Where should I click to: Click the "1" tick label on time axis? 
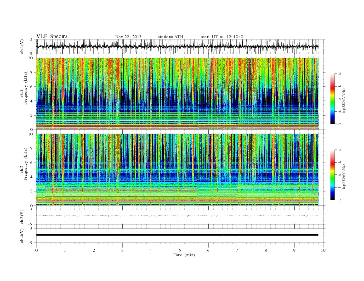coord(65,250)
